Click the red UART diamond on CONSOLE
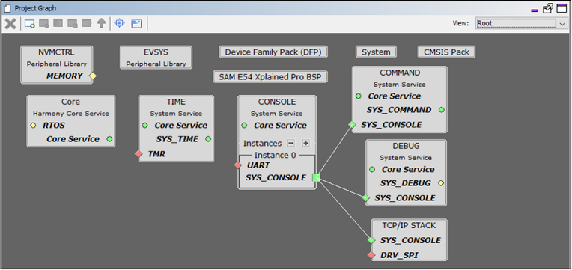Viewport: 572px width, 270px height. click(x=238, y=165)
